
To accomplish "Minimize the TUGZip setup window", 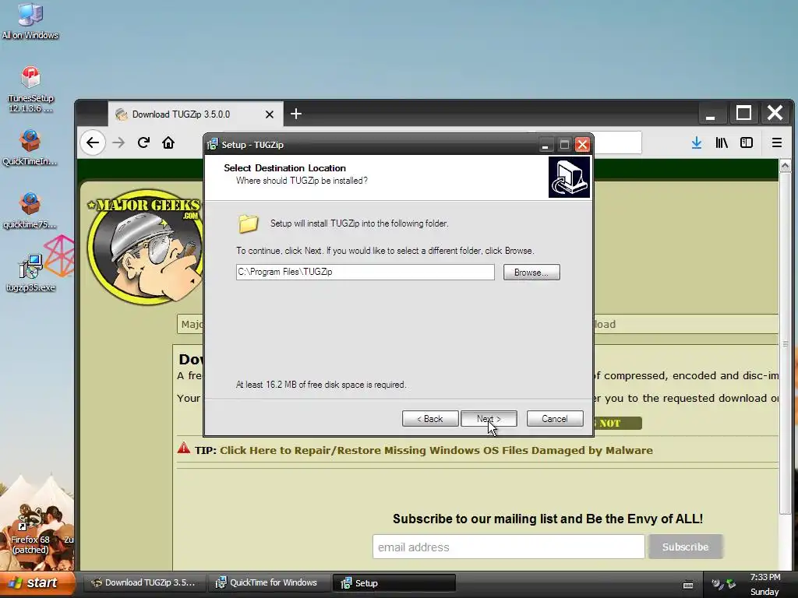I will pyautogui.click(x=545, y=145).
